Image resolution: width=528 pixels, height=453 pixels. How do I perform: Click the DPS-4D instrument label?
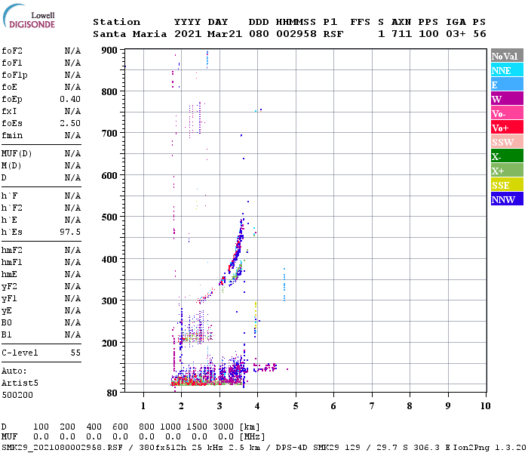click(291, 448)
